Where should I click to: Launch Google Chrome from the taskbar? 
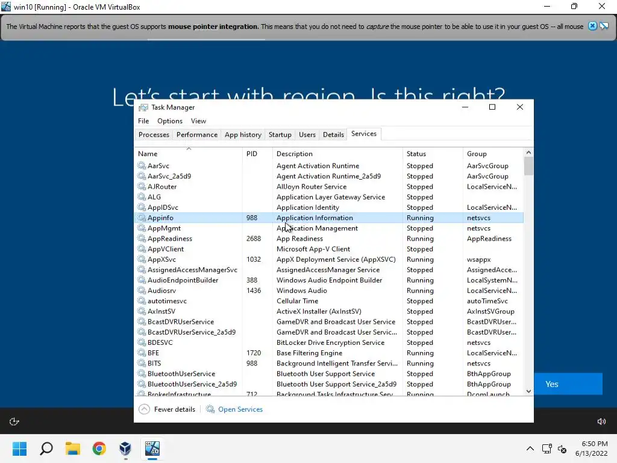coord(99,449)
